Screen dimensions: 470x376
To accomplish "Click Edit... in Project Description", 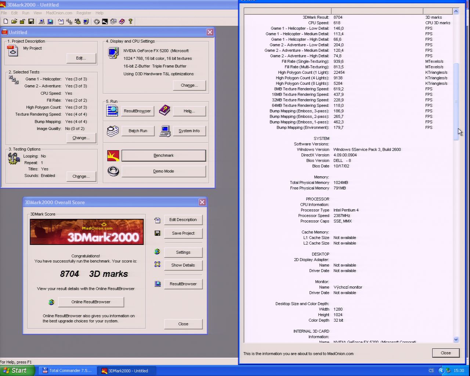I will tap(81, 58).
